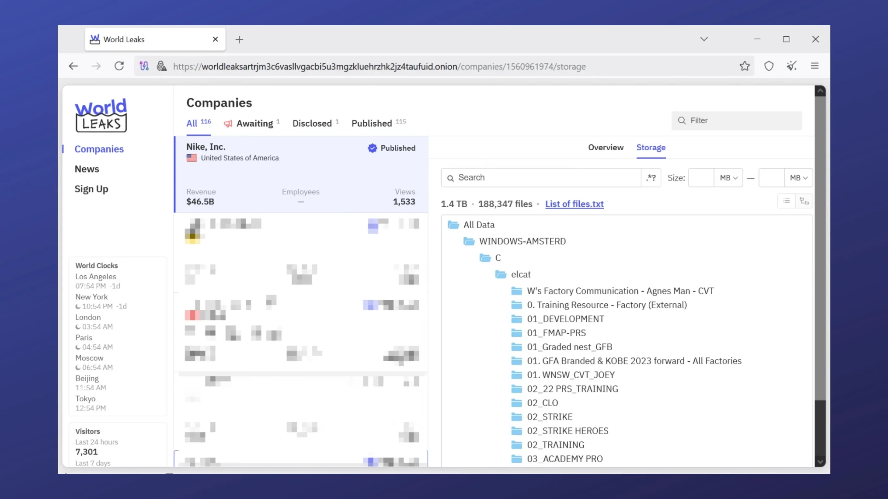Open the List of files.txt link

pyautogui.click(x=574, y=204)
